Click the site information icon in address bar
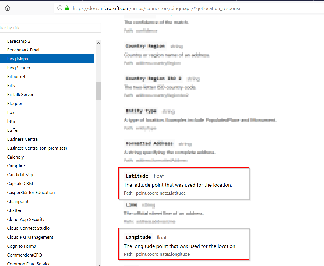This screenshot has height=266, width=324. [60, 8]
